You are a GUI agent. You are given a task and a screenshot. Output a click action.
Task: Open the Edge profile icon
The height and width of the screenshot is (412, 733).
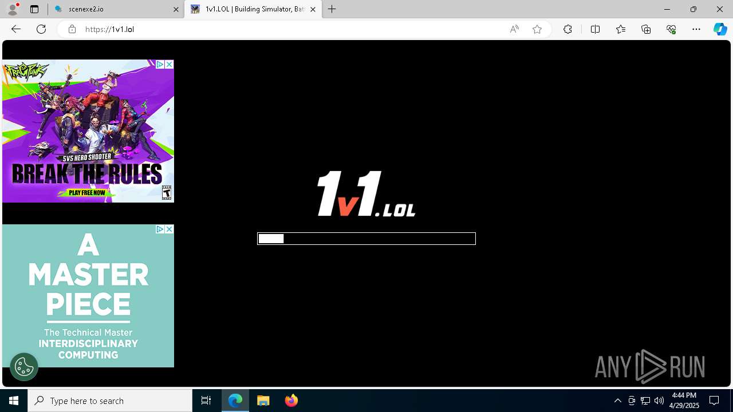tap(13, 9)
